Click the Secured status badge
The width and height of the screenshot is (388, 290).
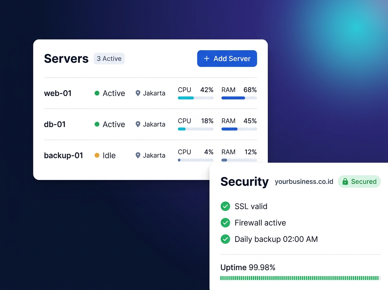(x=359, y=182)
